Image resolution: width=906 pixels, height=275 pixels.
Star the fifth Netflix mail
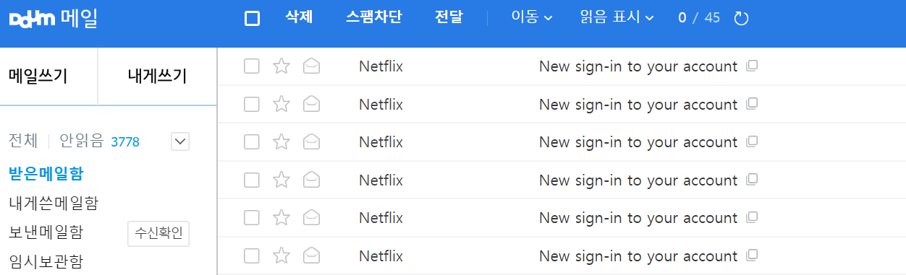(x=281, y=217)
